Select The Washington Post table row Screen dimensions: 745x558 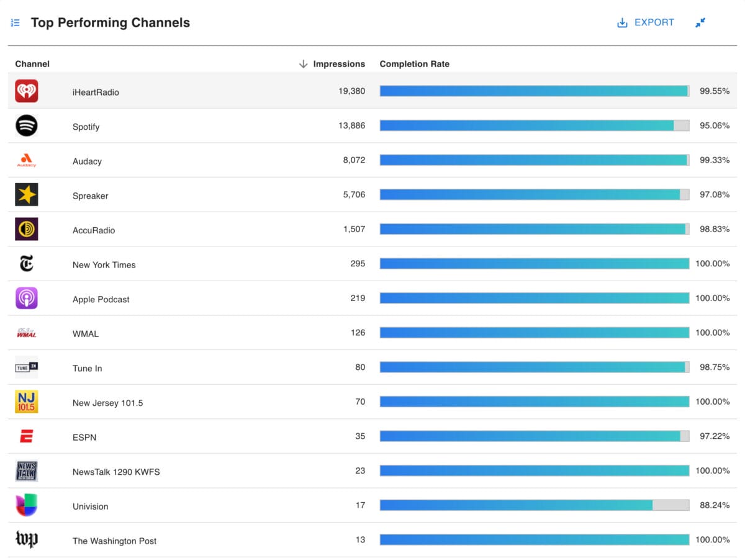pyautogui.click(x=372, y=540)
